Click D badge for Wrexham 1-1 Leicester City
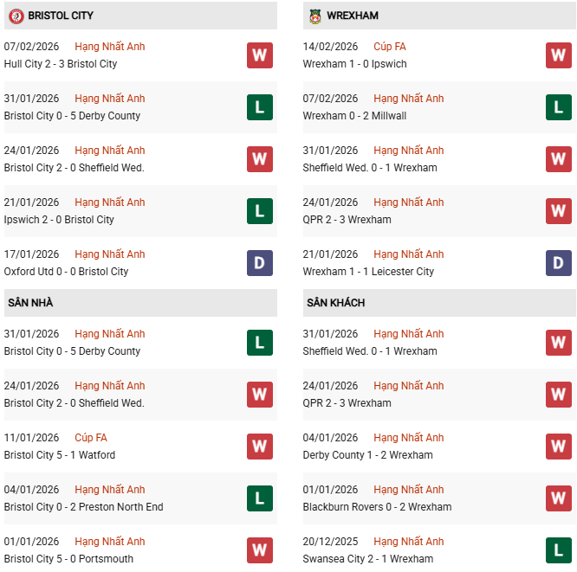Image resolution: width=577 pixels, height=572 pixels. 558,263
